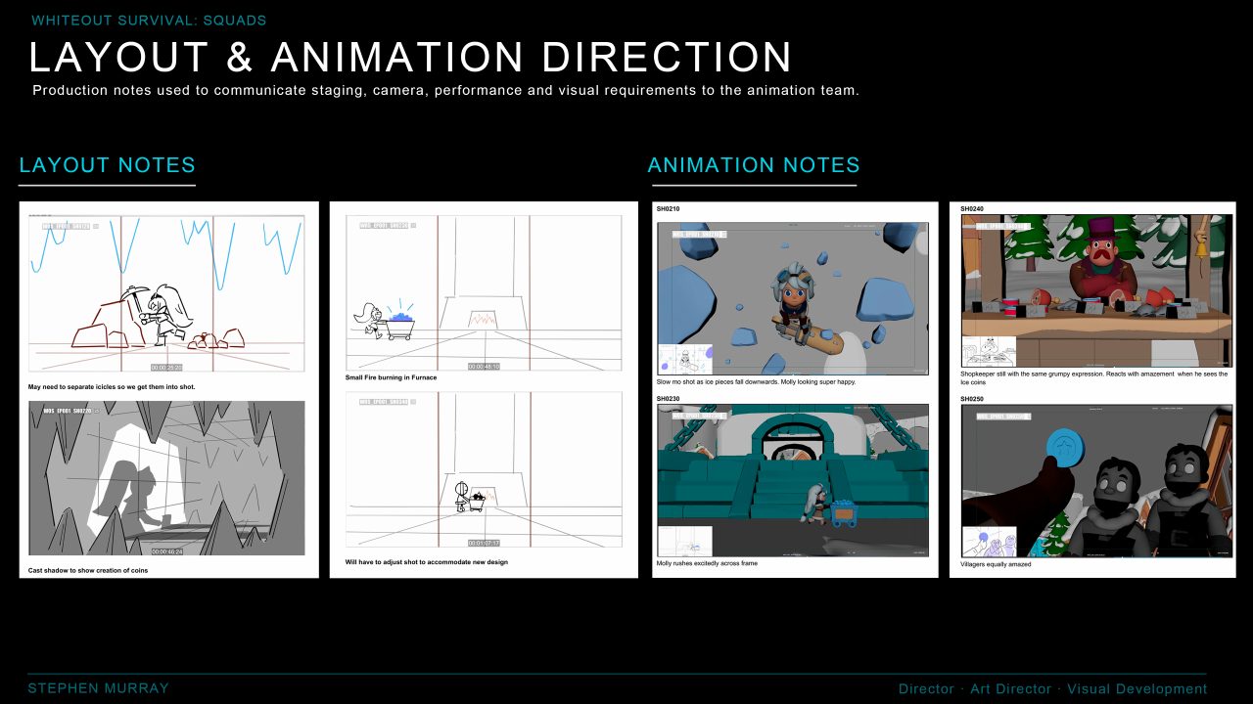Click the "Villagers equally amazed" note
This screenshot has height=704, width=1253.
pos(994,564)
